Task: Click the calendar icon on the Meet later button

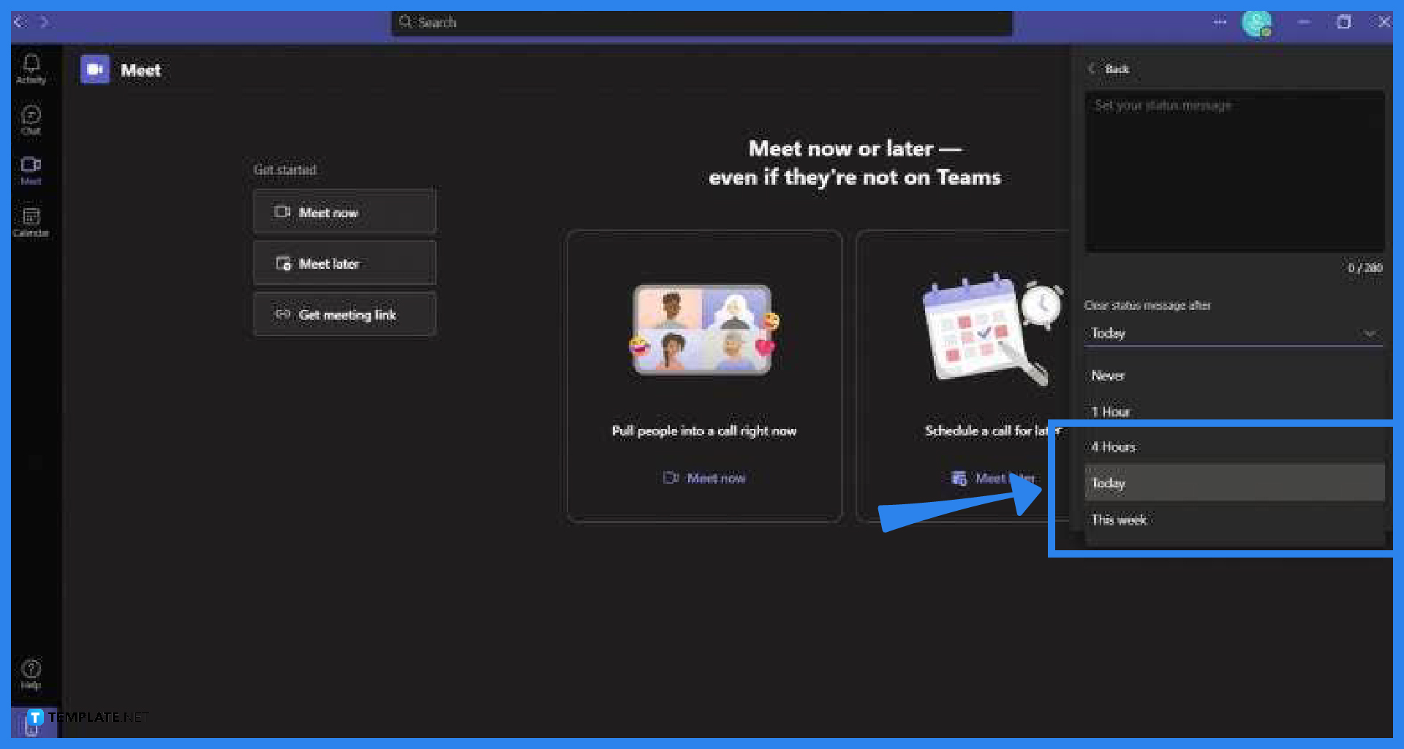Action: click(x=284, y=263)
